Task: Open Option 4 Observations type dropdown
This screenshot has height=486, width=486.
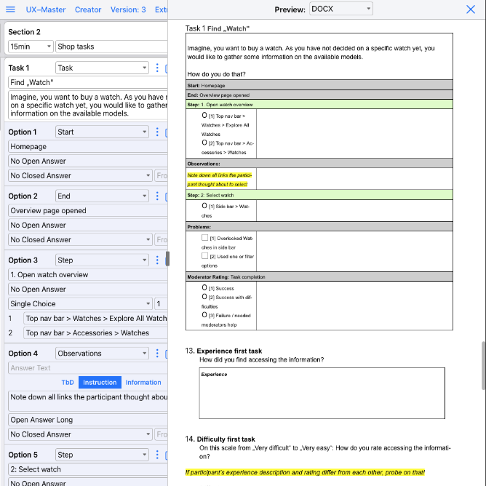Action: (x=102, y=354)
